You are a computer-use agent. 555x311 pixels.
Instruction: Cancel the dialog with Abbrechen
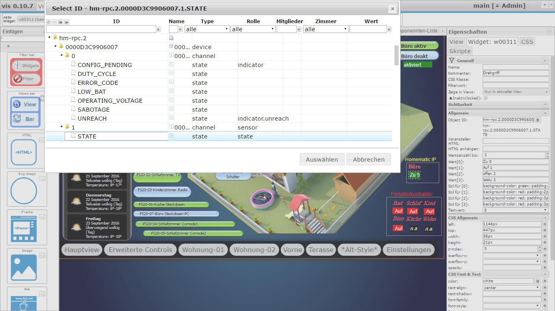369,159
